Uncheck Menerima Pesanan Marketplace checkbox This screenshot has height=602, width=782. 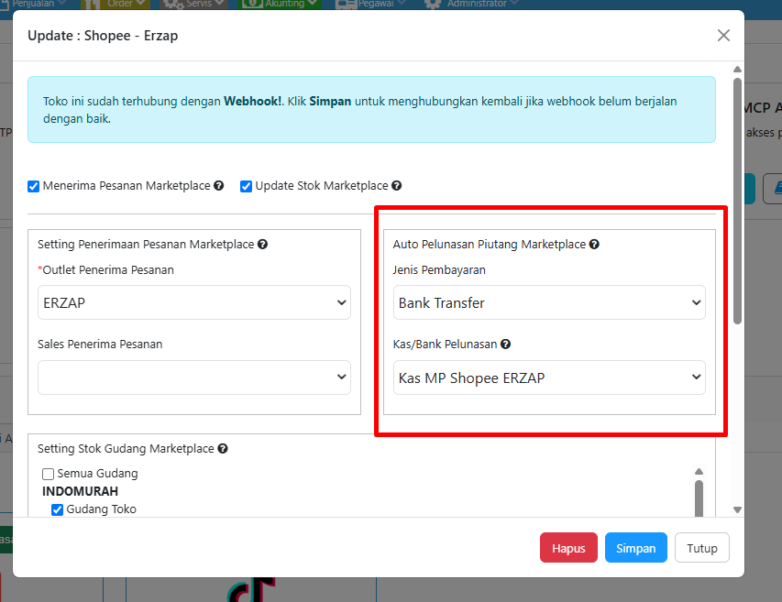point(33,186)
